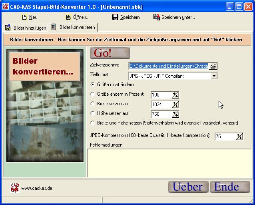
Task: Open the 'Bilder konvertieren' tab
Action: click(74, 27)
